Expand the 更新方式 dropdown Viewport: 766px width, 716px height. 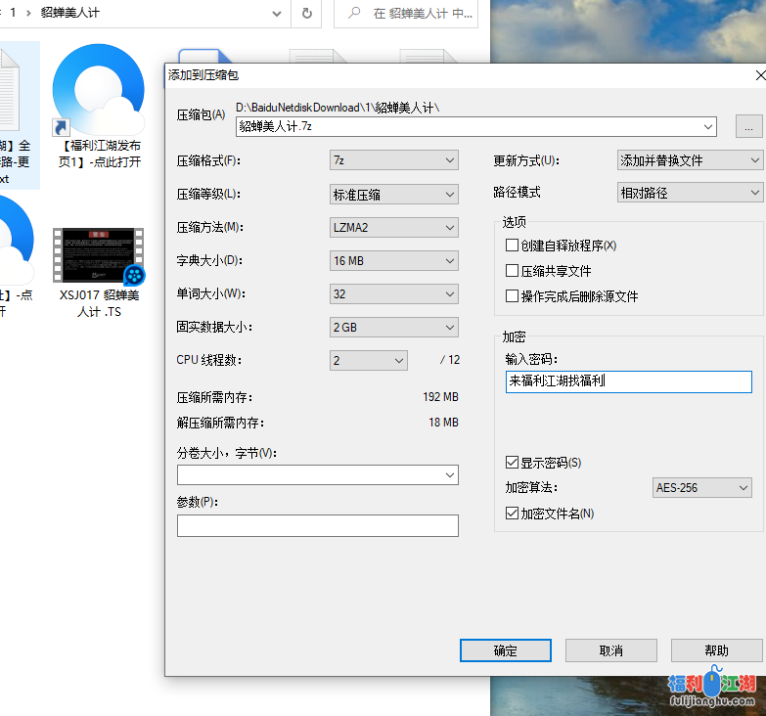tap(689, 160)
